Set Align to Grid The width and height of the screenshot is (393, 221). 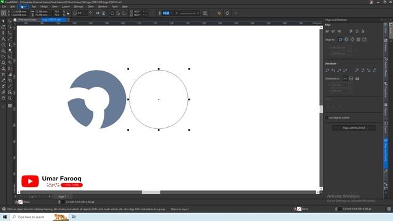(359, 39)
